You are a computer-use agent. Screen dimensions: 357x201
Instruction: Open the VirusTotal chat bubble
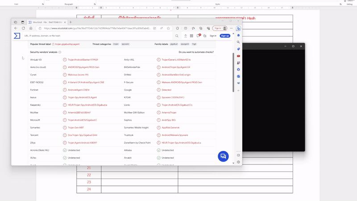pos(223,156)
